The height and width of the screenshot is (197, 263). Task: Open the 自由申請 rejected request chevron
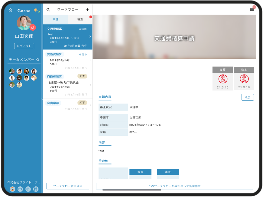click(x=90, y=105)
